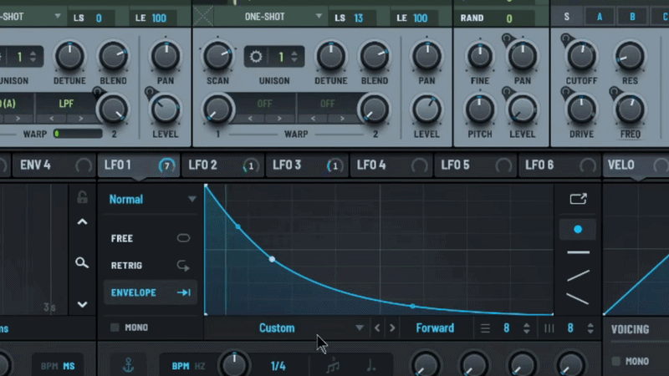This screenshot has width=669, height=376.
Task: Enable dotted note timing icon
Action: 370,365
